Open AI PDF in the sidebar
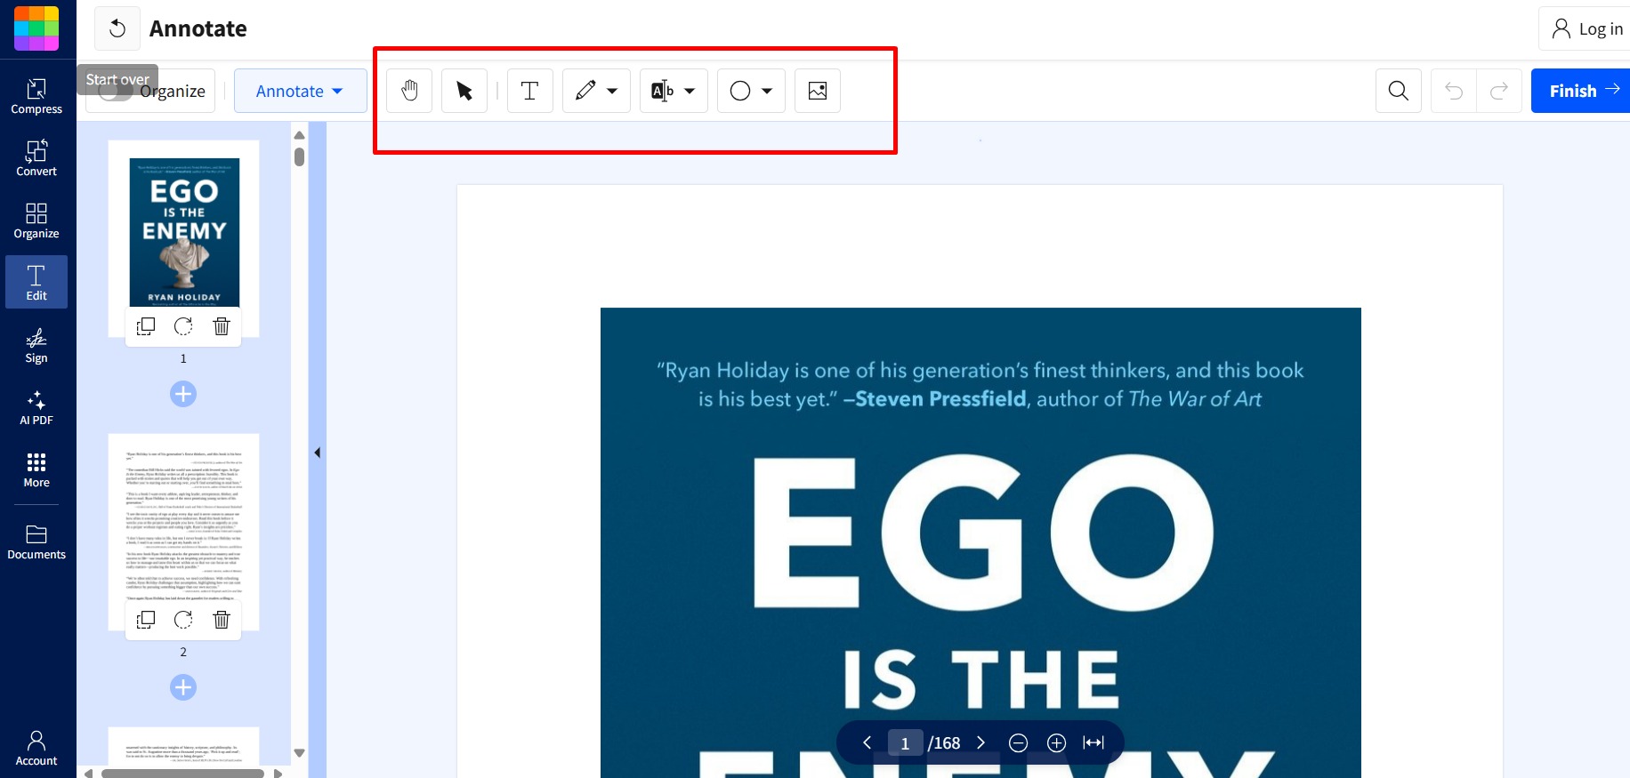Image resolution: width=1630 pixels, height=778 pixels. [36, 407]
